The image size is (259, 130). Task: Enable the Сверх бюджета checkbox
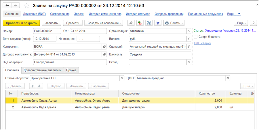click(196, 37)
